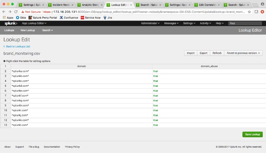266x153 pixels.
Task: Select the *splunkd.com* cell
Action: pos(82,86)
